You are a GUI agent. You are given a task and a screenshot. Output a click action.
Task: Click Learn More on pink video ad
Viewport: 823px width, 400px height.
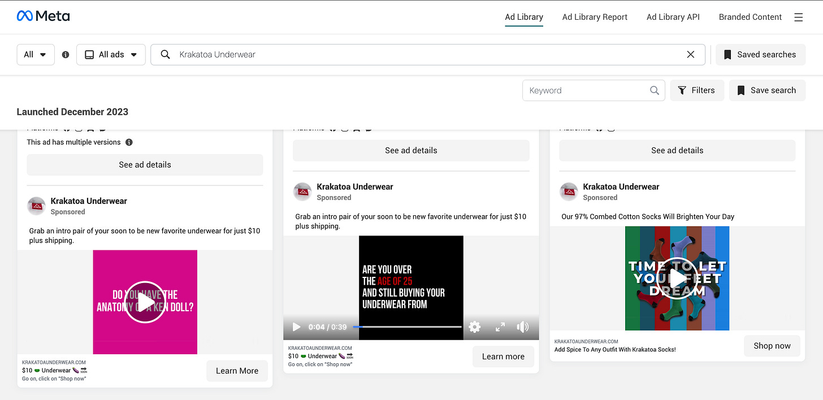237,371
